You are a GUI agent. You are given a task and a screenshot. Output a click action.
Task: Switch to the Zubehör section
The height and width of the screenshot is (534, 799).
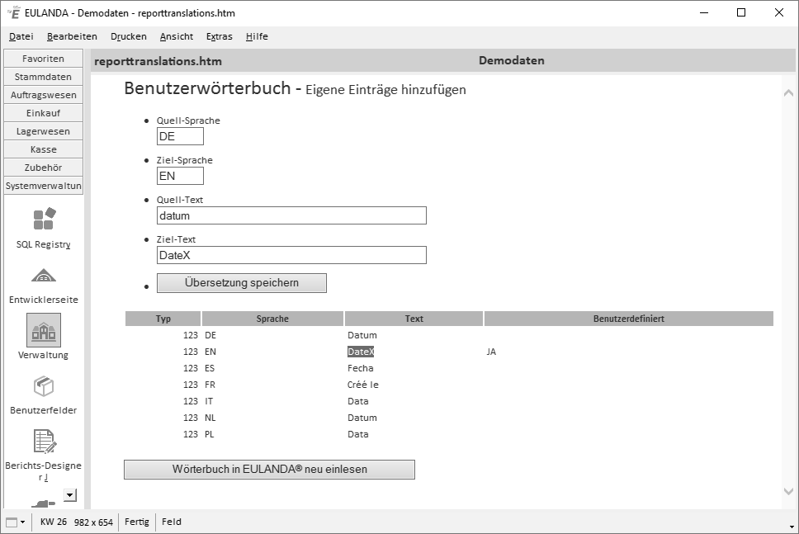(43, 168)
